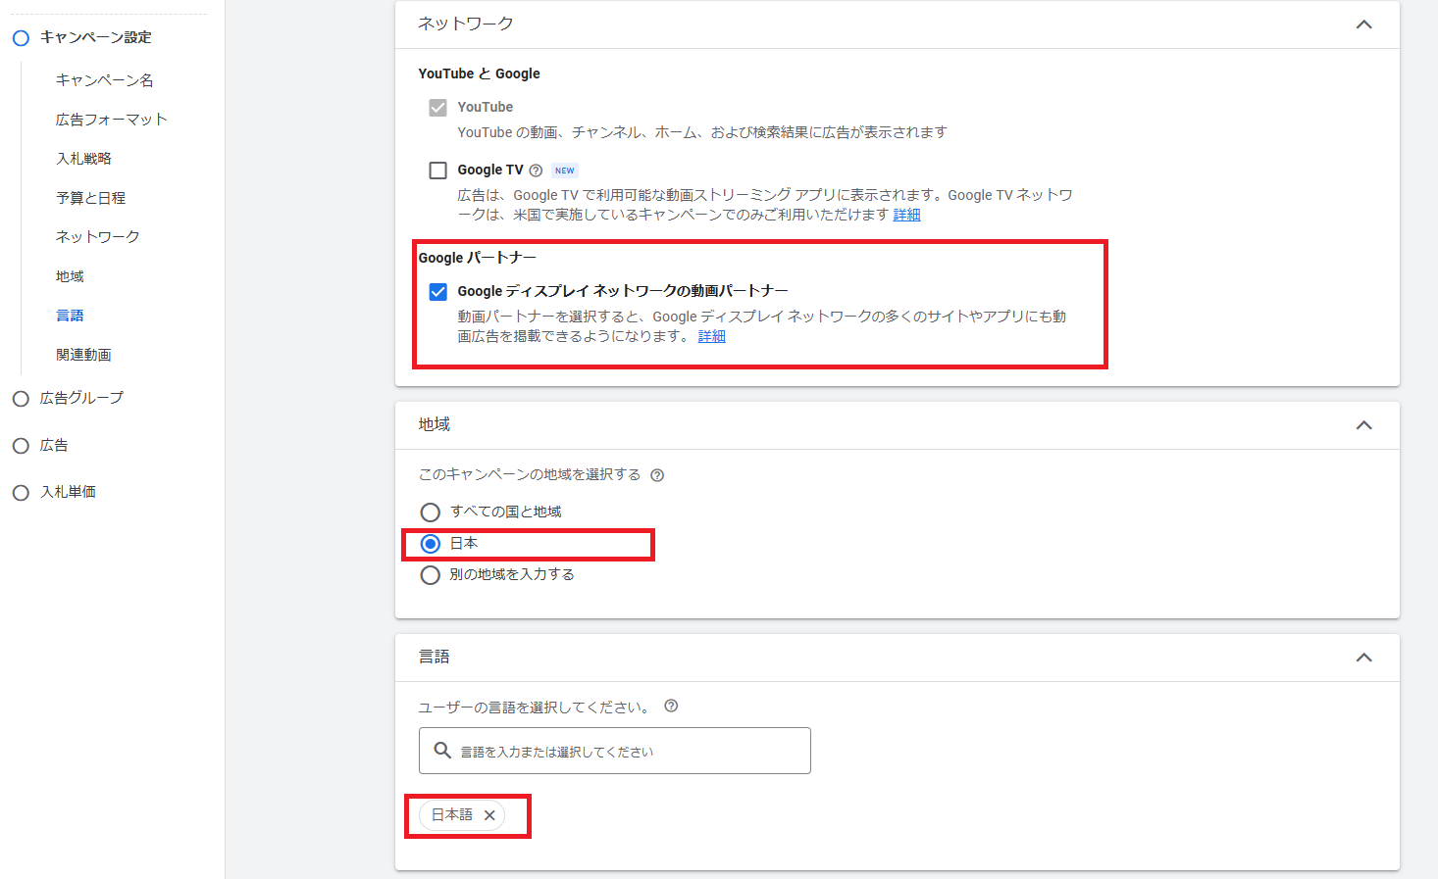1438x879 pixels.
Task: Click the language search input field
Action: pos(615,751)
